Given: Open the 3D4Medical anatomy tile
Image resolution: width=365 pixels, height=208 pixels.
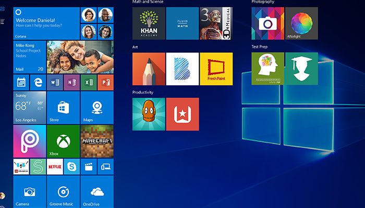Looking at the screenshot, I should [x=216, y=23].
